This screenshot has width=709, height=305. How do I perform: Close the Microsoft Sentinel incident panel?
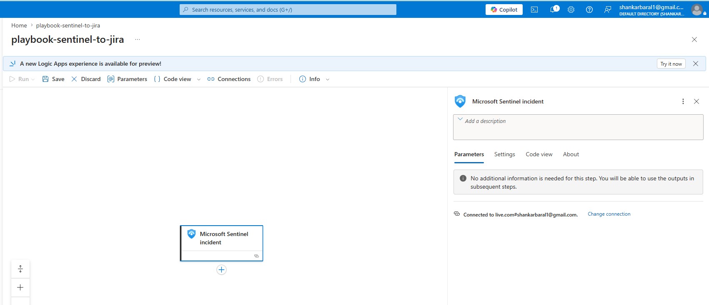[x=696, y=101]
